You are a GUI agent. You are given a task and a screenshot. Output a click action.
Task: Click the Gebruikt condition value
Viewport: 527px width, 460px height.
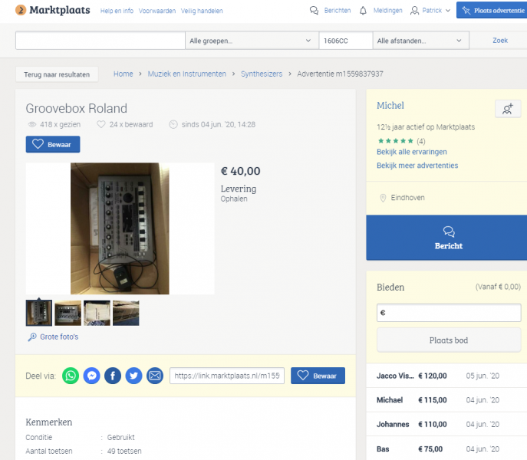point(120,438)
